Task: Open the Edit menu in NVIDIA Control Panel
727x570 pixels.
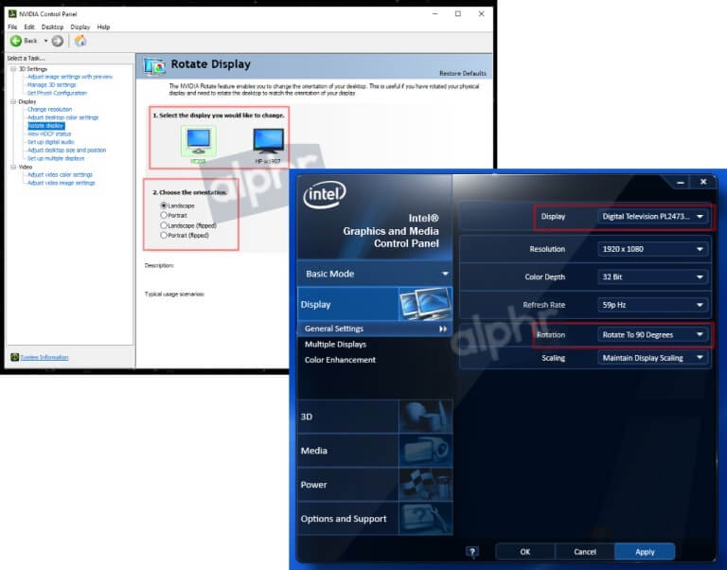Action: click(29, 27)
